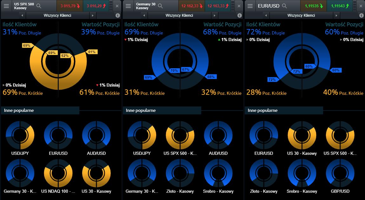365x200 pixels.
Task: Close the Germany 30 Kasowy panel
Action: (x=239, y=6)
